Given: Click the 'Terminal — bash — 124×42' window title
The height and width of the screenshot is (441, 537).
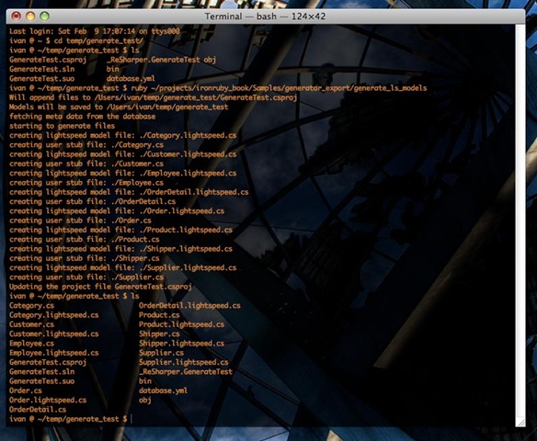Looking at the screenshot, I should [265, 17].
